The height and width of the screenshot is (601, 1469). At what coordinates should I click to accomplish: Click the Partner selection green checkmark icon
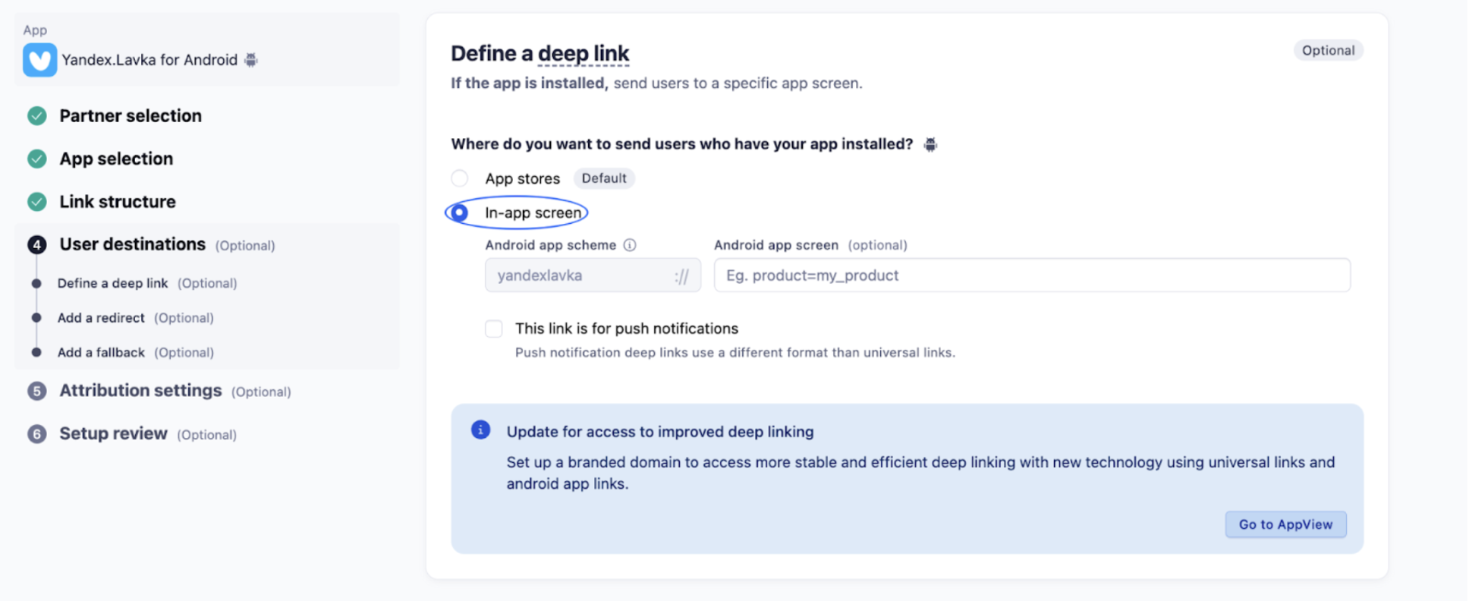(36, 116)
